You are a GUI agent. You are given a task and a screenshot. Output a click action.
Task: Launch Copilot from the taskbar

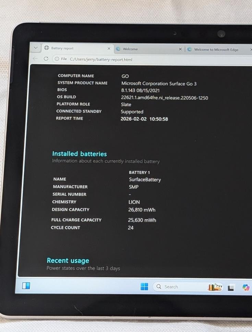tap(246, 287)
